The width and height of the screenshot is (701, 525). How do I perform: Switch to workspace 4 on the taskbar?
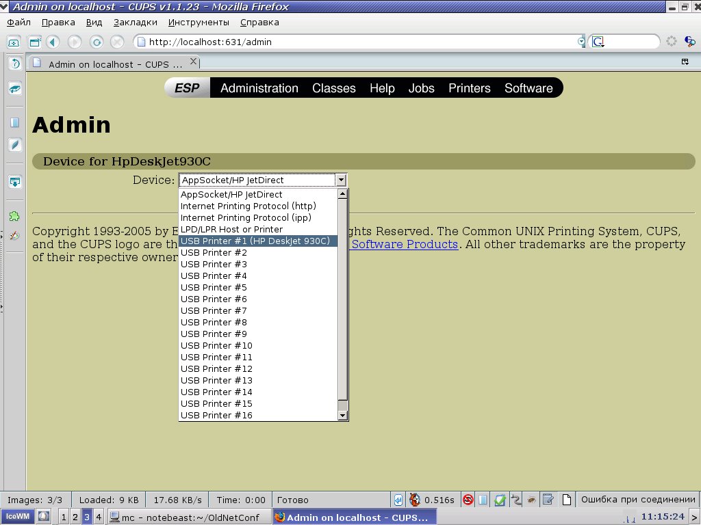[99, 517]
